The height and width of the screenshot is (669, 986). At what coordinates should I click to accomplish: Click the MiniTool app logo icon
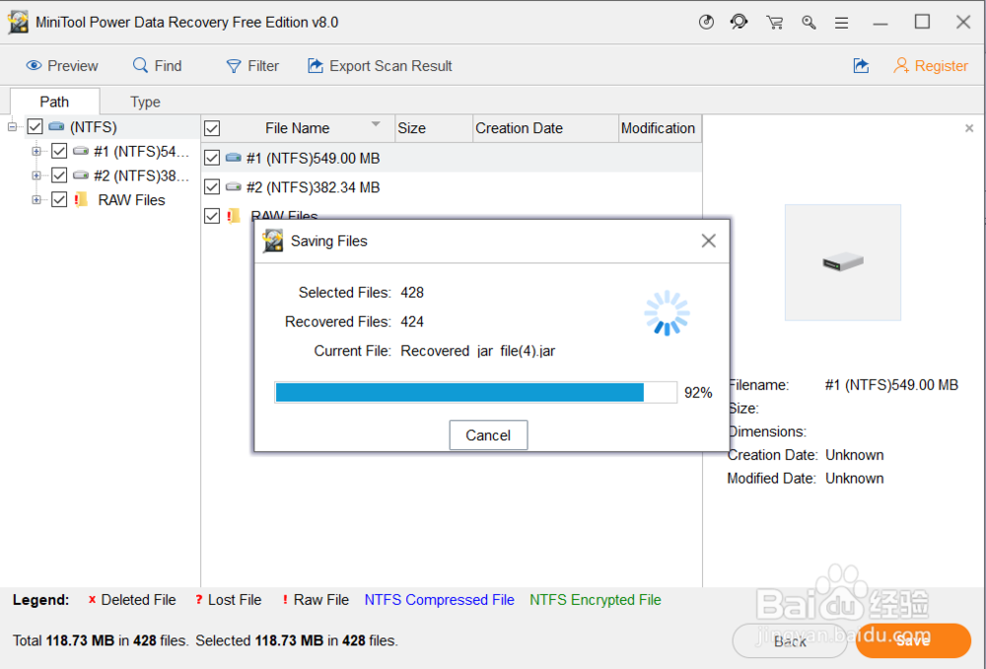18,23
